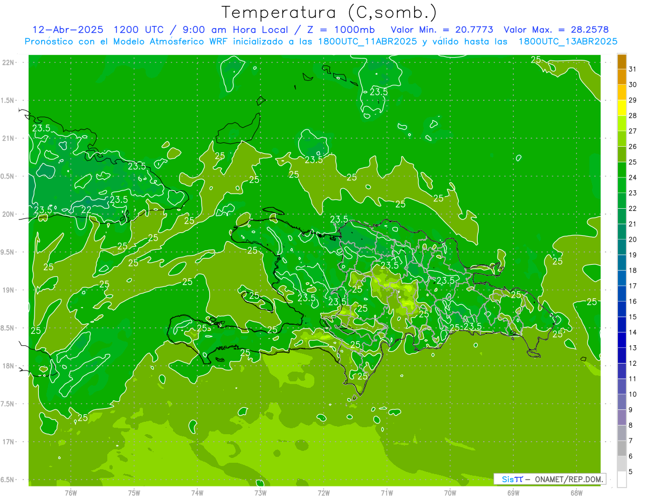Click the "8.5N" latitude axis label

pyautogui.click(x=8, y=328)
